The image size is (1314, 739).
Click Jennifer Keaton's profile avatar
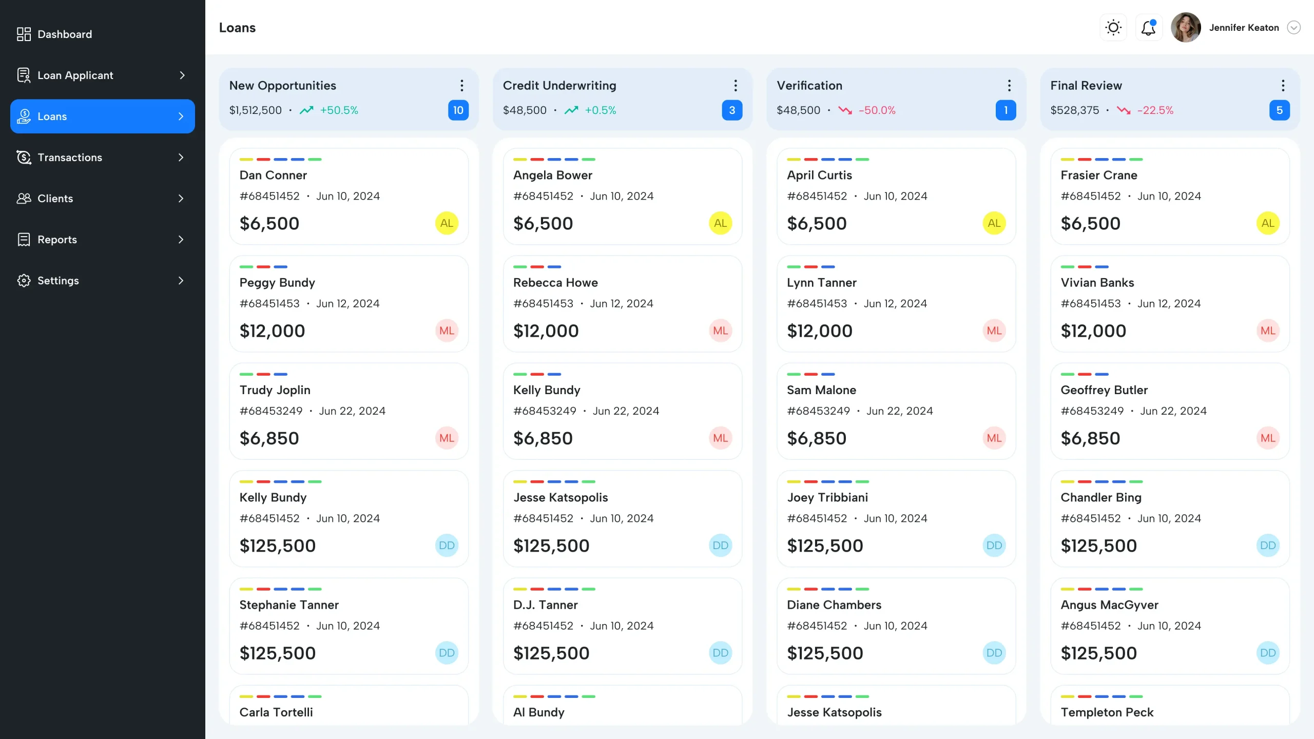[x=1185, y=28]
